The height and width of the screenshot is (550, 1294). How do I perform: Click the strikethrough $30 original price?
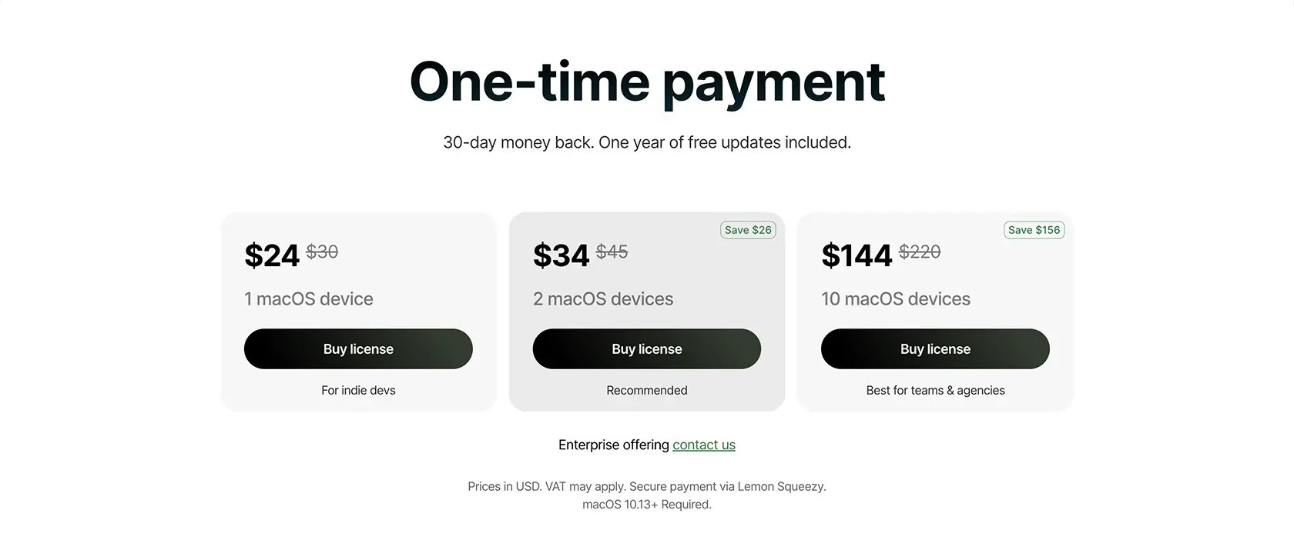point(322,252)
